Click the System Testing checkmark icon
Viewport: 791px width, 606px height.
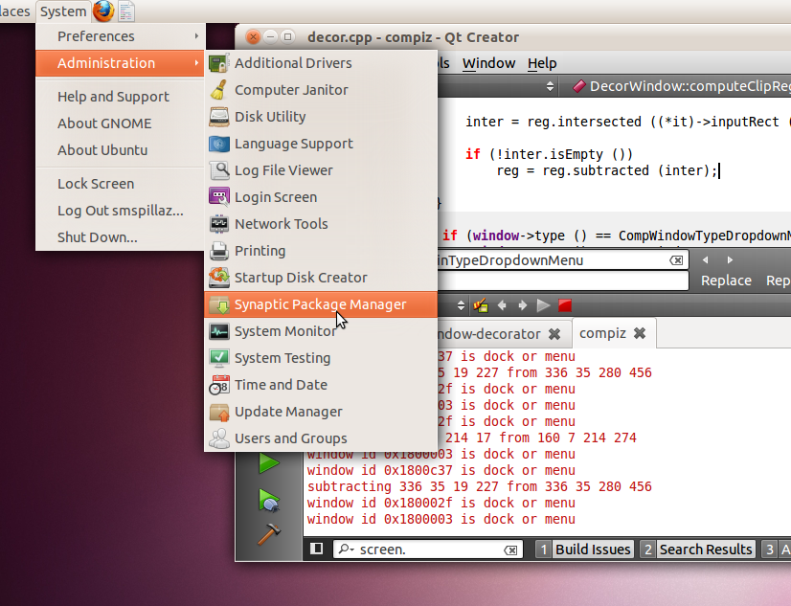click(219, 358)
